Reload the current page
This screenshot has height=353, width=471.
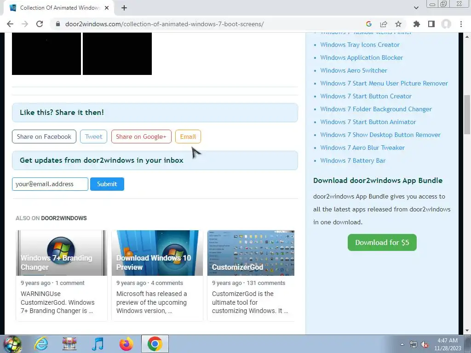coord(40,24)
